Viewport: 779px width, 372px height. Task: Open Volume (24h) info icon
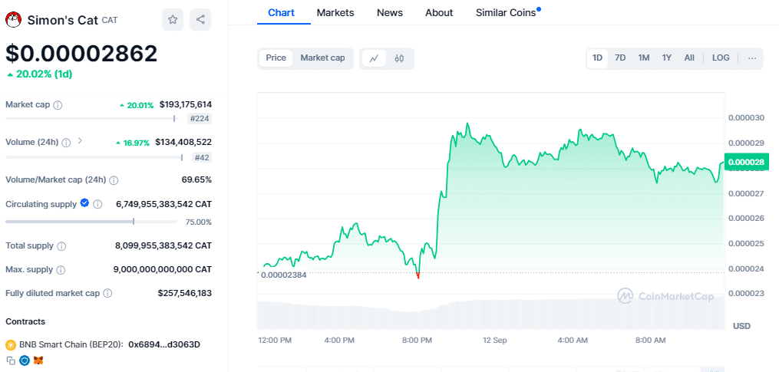(66, 143)
